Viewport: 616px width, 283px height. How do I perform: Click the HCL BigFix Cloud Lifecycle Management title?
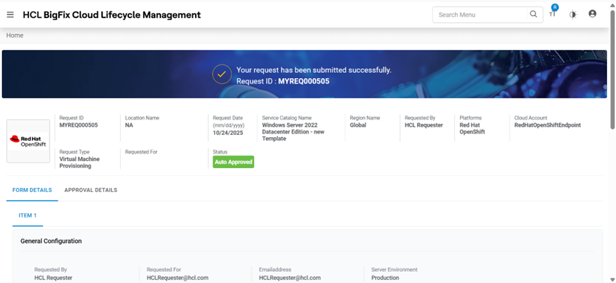point(112,15)
